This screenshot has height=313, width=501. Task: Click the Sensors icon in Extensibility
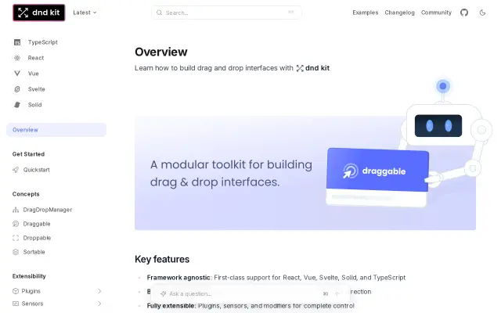[16, 304]
